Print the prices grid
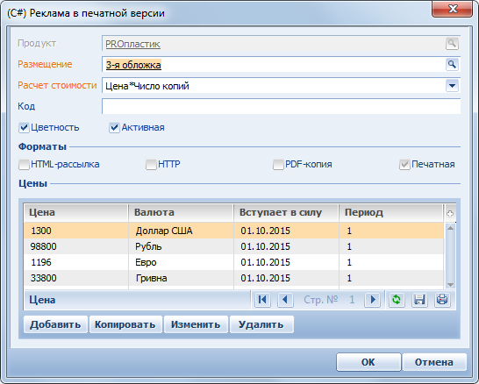This screenshot has height=384, width=479. (442, 300)
